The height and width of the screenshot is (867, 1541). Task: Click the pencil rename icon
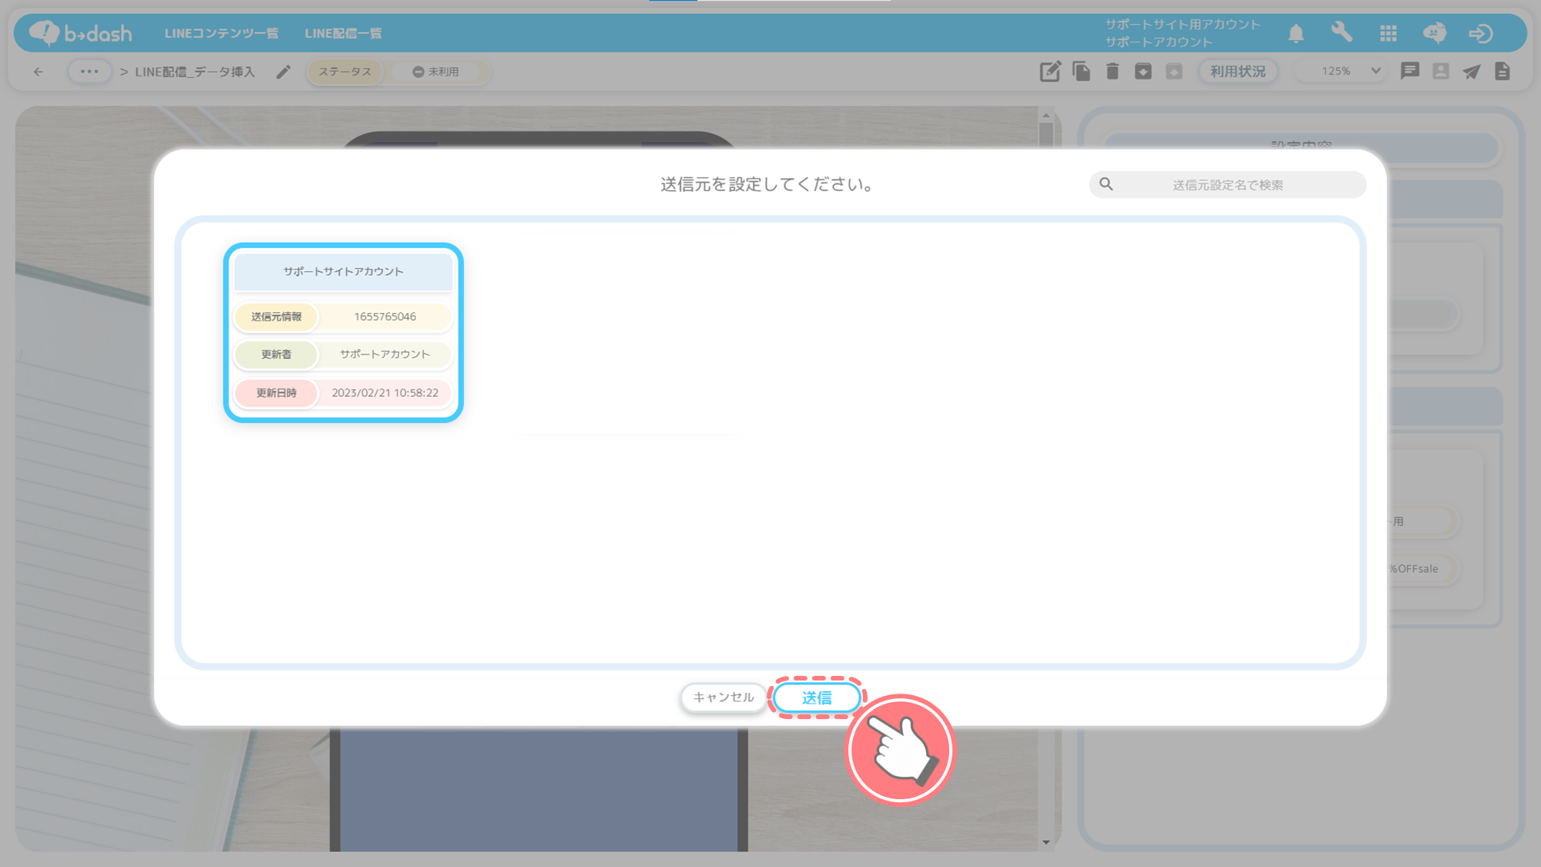click(x=284, y=72)
